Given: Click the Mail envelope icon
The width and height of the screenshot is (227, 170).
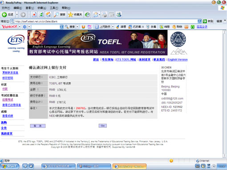Looking at the screenshot, I should coord(96,15).
